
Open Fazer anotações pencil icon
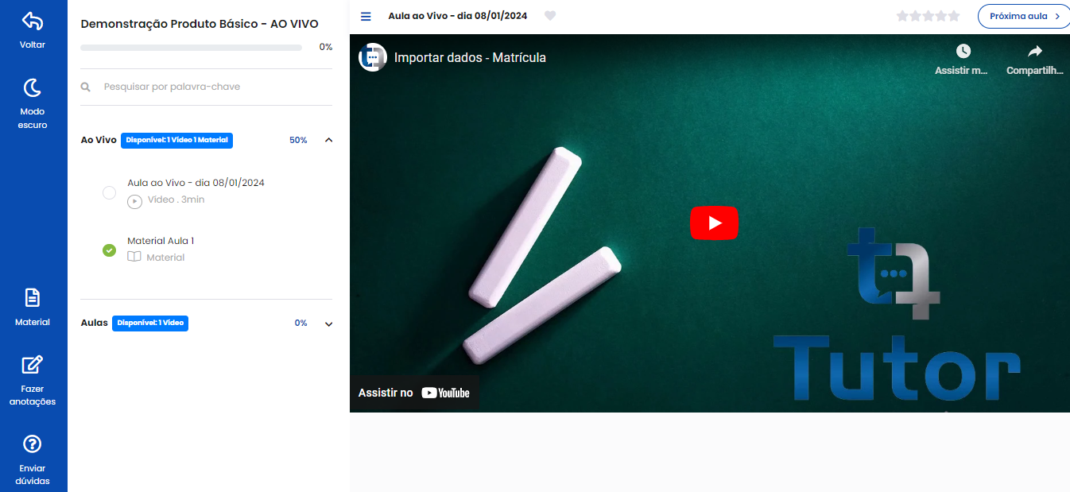point(33,365)
